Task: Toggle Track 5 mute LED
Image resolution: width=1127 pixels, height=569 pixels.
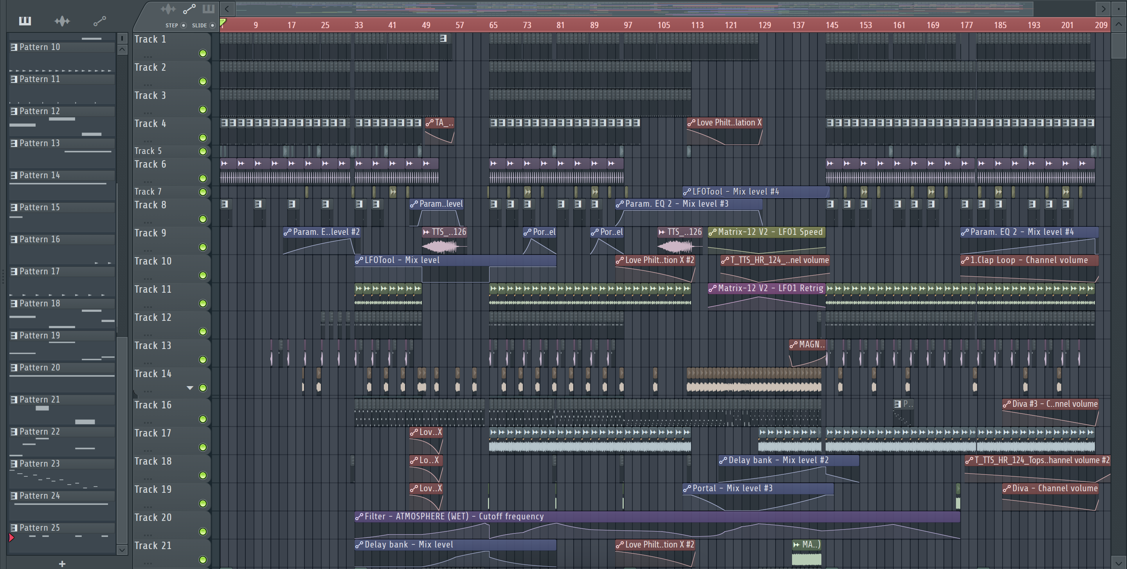Action: point(203,151)
